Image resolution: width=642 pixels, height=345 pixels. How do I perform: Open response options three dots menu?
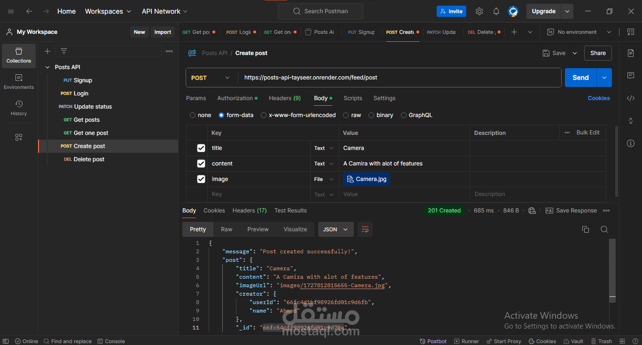[x=607, y=211]
